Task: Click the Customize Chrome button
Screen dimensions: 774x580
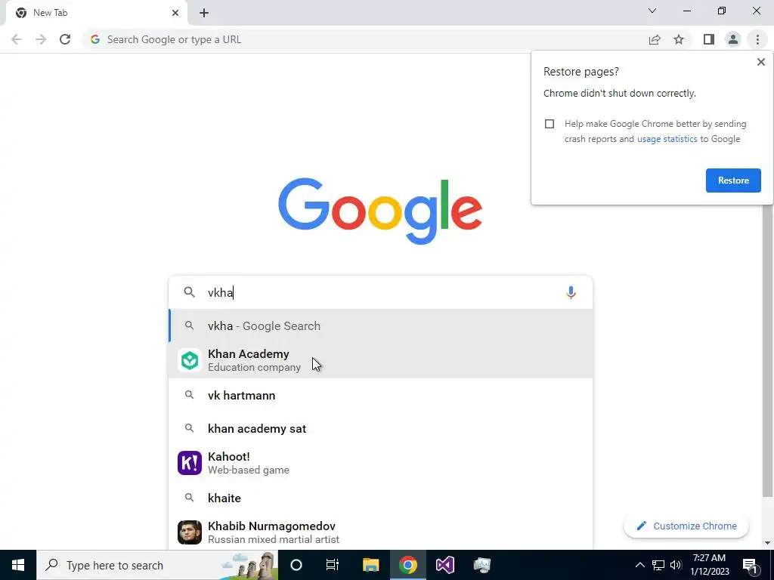Action: click(x=686, y=526)
